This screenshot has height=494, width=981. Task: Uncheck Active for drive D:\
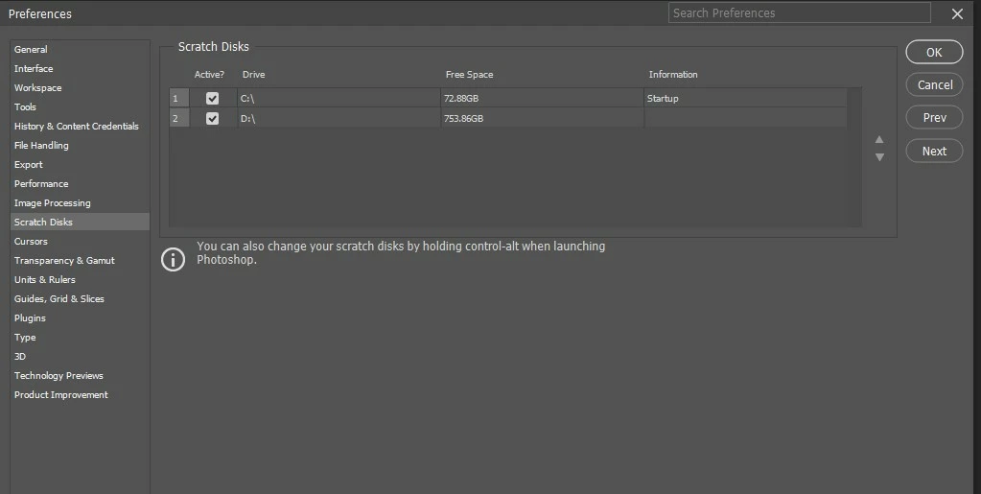[x=212, y=118]
